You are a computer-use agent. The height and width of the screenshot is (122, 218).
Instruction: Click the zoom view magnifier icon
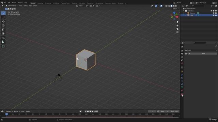177,22
